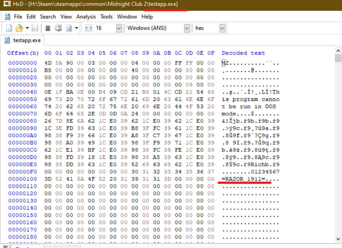This screenshot has height=248, width=342.
Task: Click the Decoded text column header
Action: (243, 53)
